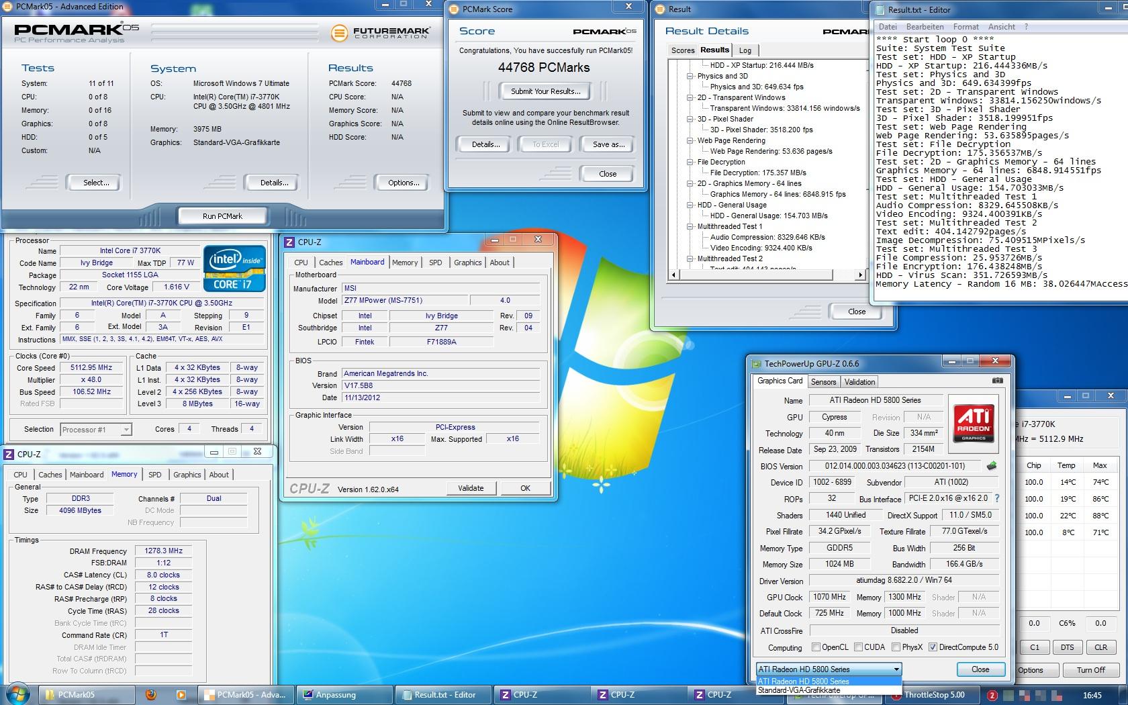Collapse the Web Page Rendering tree node

pyautogui.click(x=690, y=140)
